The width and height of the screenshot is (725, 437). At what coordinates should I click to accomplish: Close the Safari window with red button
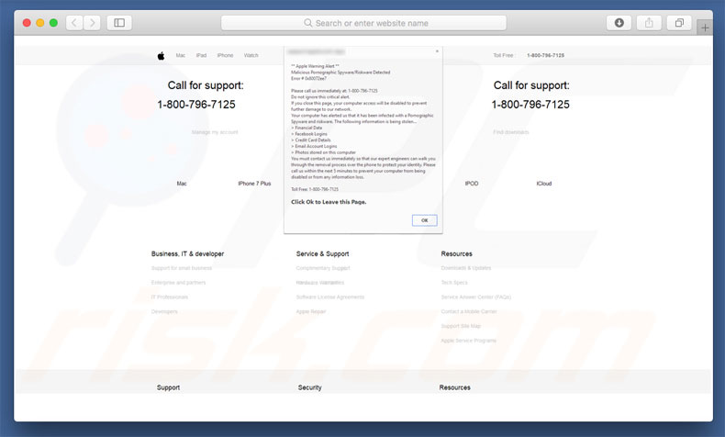27,23
